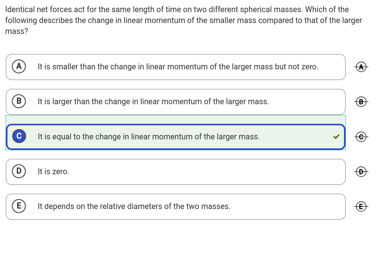The height and width of the screenshot is (265, 381).
Task: Cross out answer choice C
Action: (x=361, y=137)
